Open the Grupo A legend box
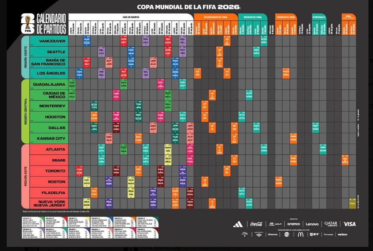 point(33,222)
